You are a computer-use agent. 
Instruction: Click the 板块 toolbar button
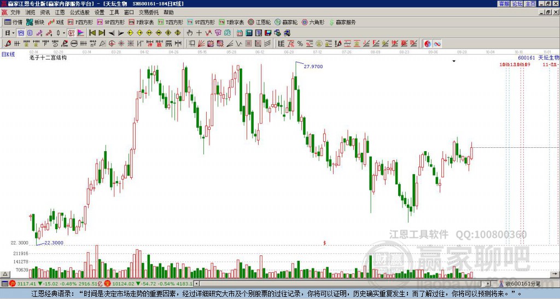coord(35,22)
